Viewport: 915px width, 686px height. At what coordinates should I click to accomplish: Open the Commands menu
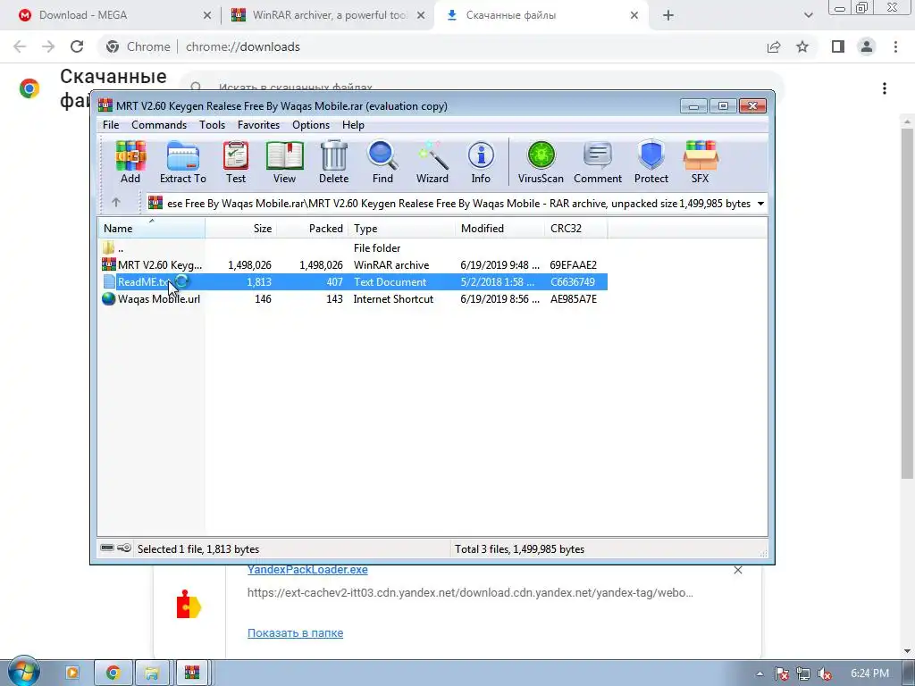click(x=159, y=125)
